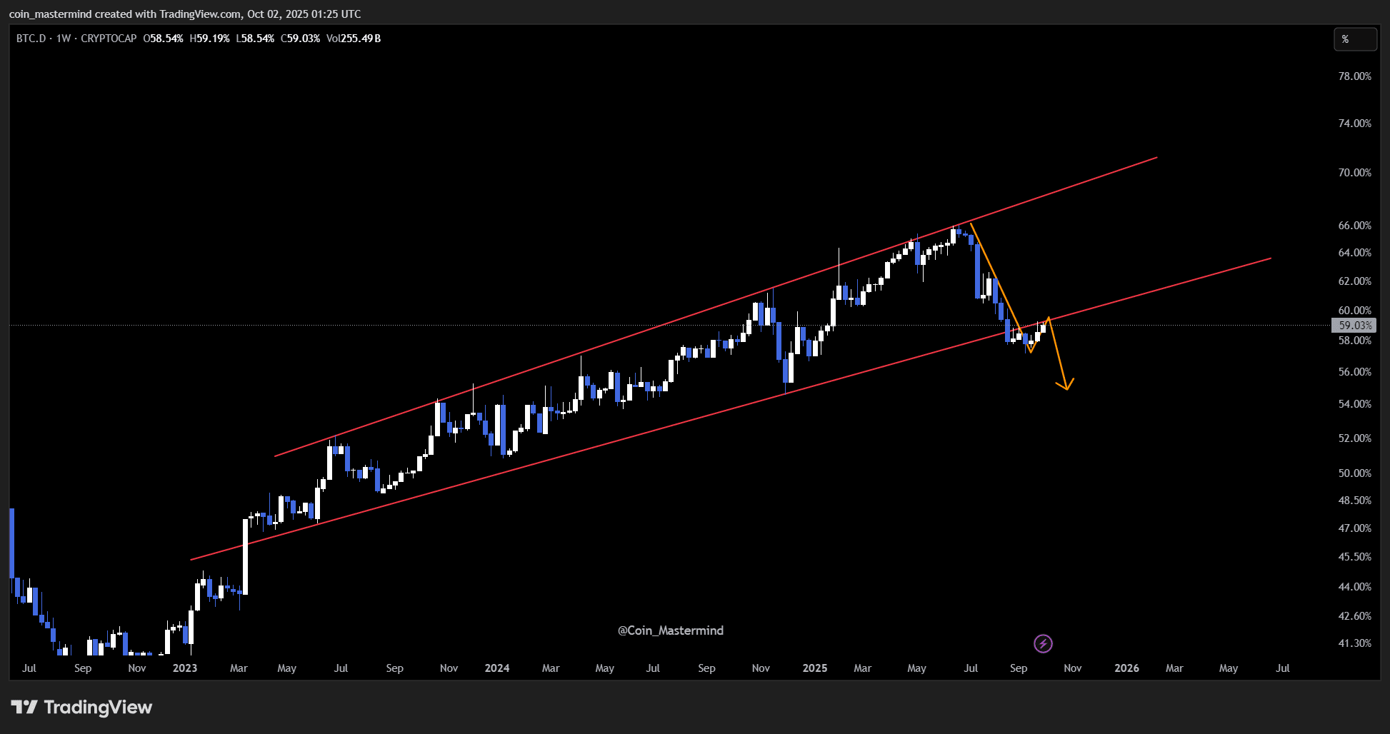Image resolution: width=1390 pixels, height=734 pixels.
Task: Click the 47.00% price axis label
Action: pos(1355,528)
